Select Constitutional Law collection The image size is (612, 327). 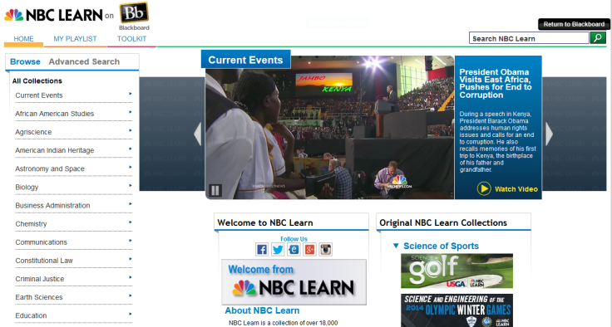tap(44, 261)
